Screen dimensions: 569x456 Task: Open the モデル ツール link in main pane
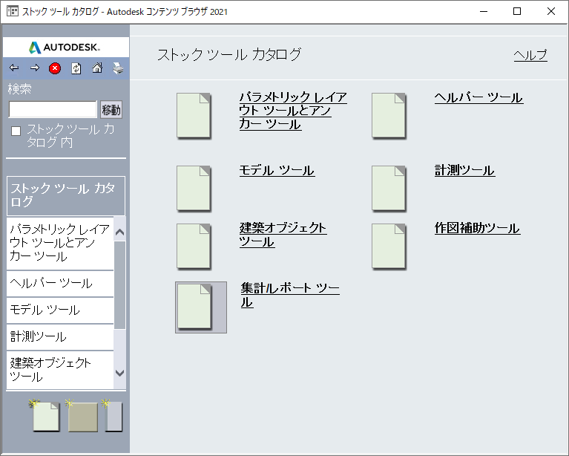click(277, 170)
